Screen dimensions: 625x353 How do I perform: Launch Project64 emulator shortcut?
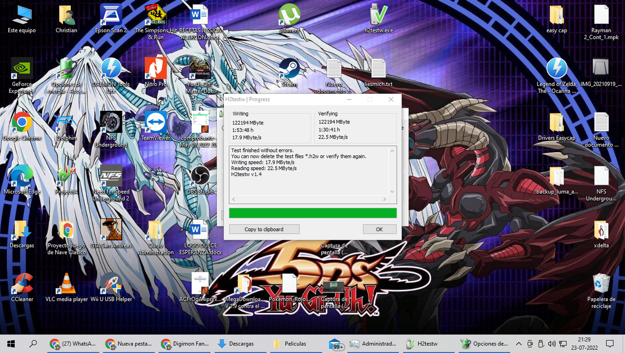click(x=66, y=181)
